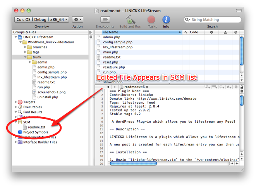
Task: Click the target membership column header
Action: click(x=235, y=32)
